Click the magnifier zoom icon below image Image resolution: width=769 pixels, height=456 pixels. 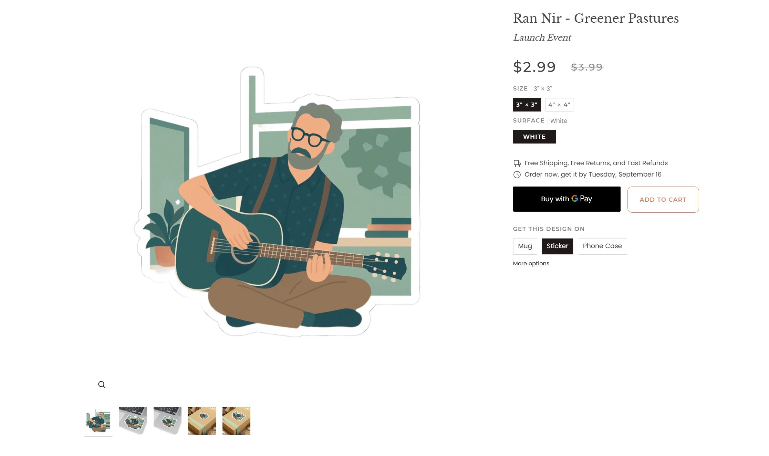[x=102, y=384]
